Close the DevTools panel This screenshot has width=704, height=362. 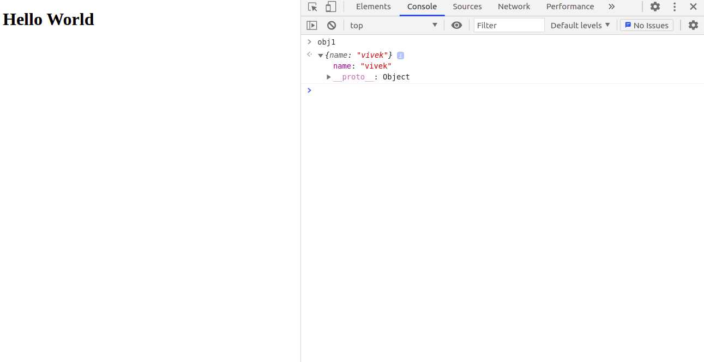click(x=693, y=7)
